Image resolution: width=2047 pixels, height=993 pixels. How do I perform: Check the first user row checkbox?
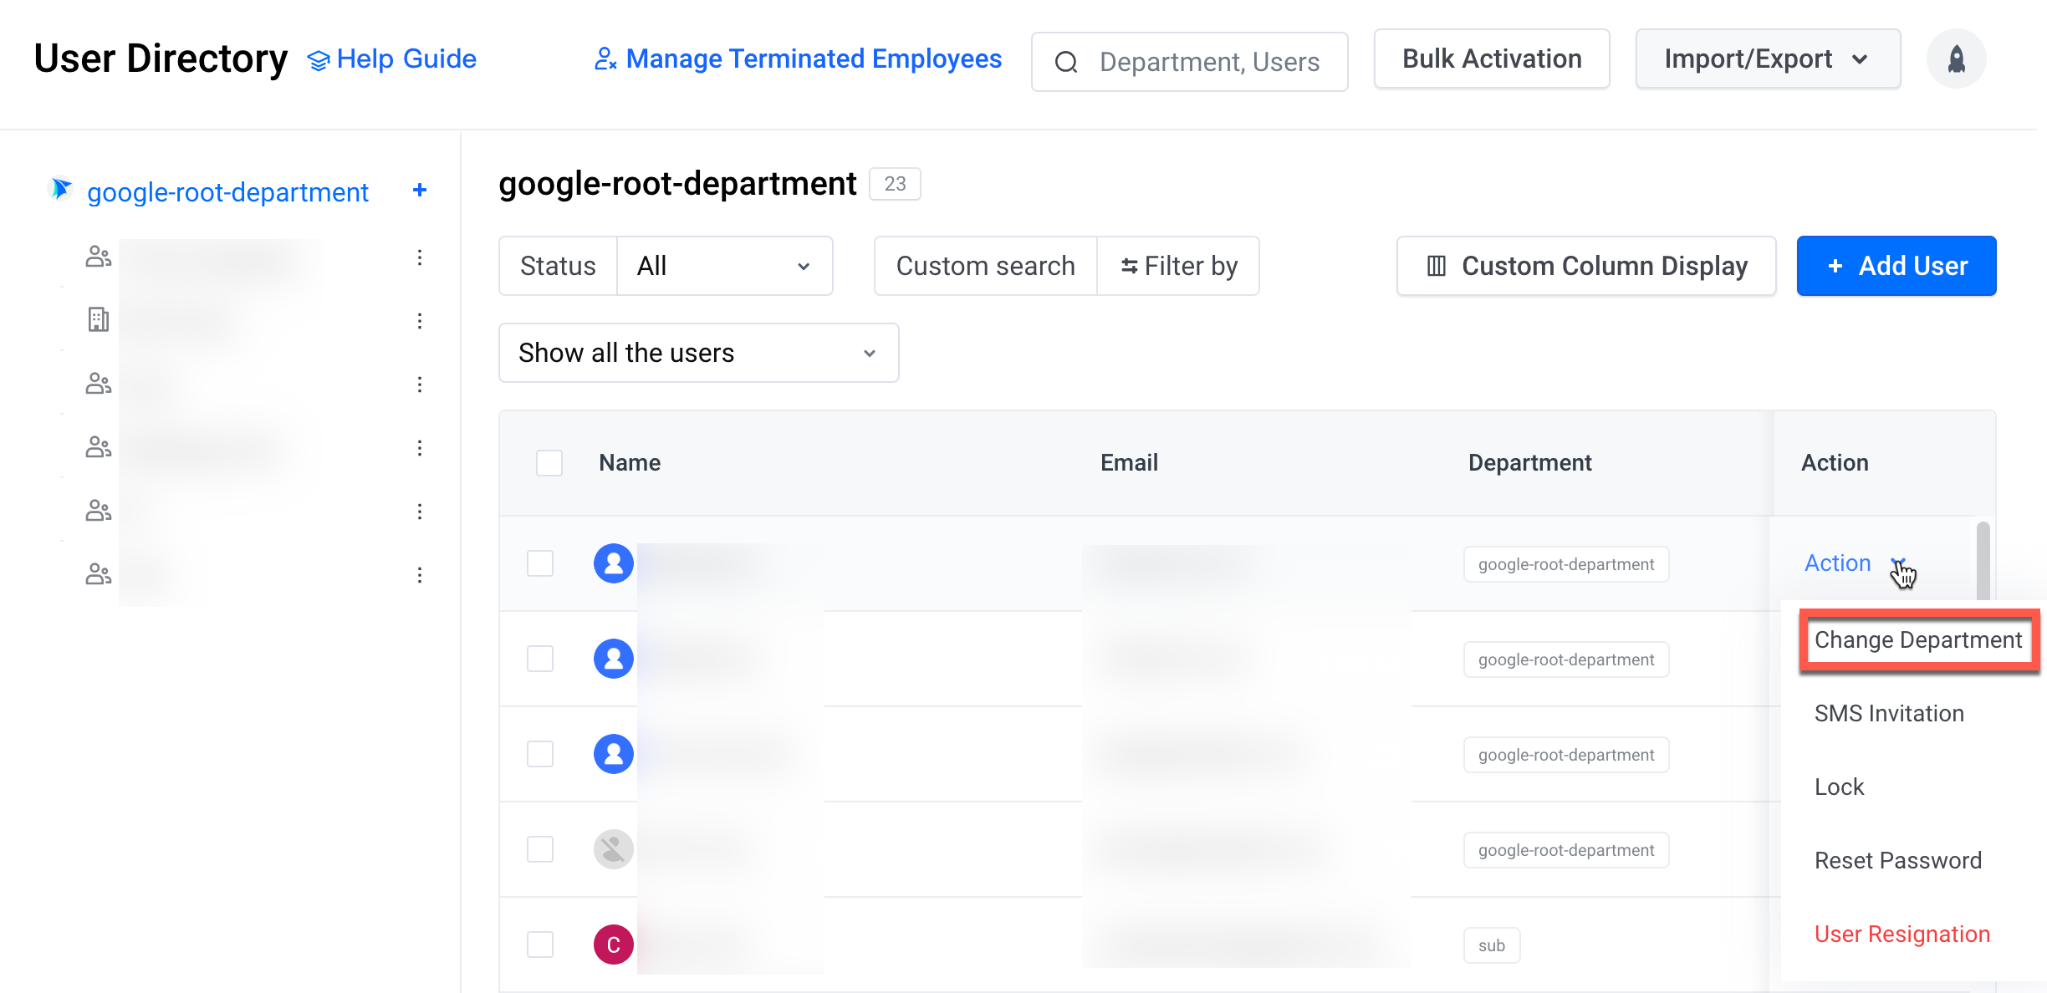(x=540, y=563)
